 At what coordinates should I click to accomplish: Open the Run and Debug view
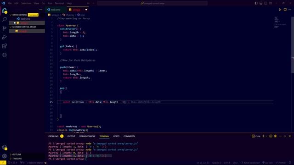pos(4,37)
